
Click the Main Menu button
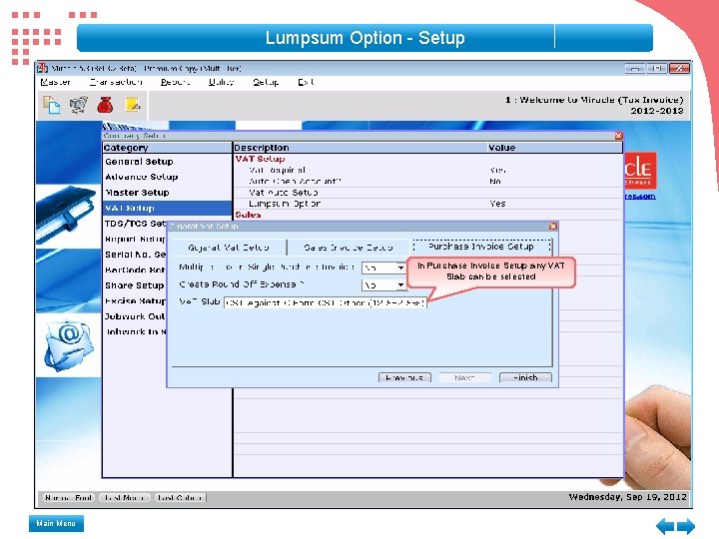[x=56, y=523]
